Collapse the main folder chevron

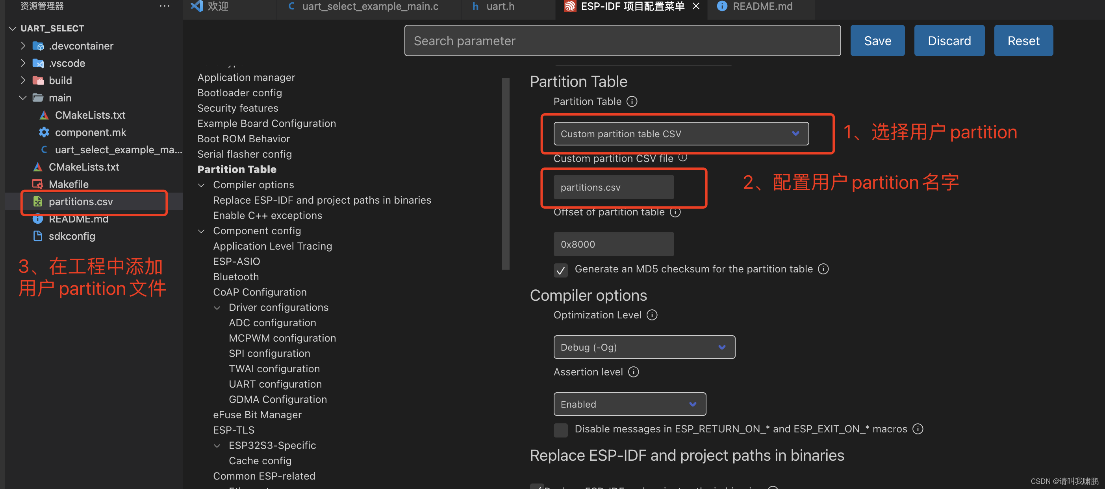23,98
